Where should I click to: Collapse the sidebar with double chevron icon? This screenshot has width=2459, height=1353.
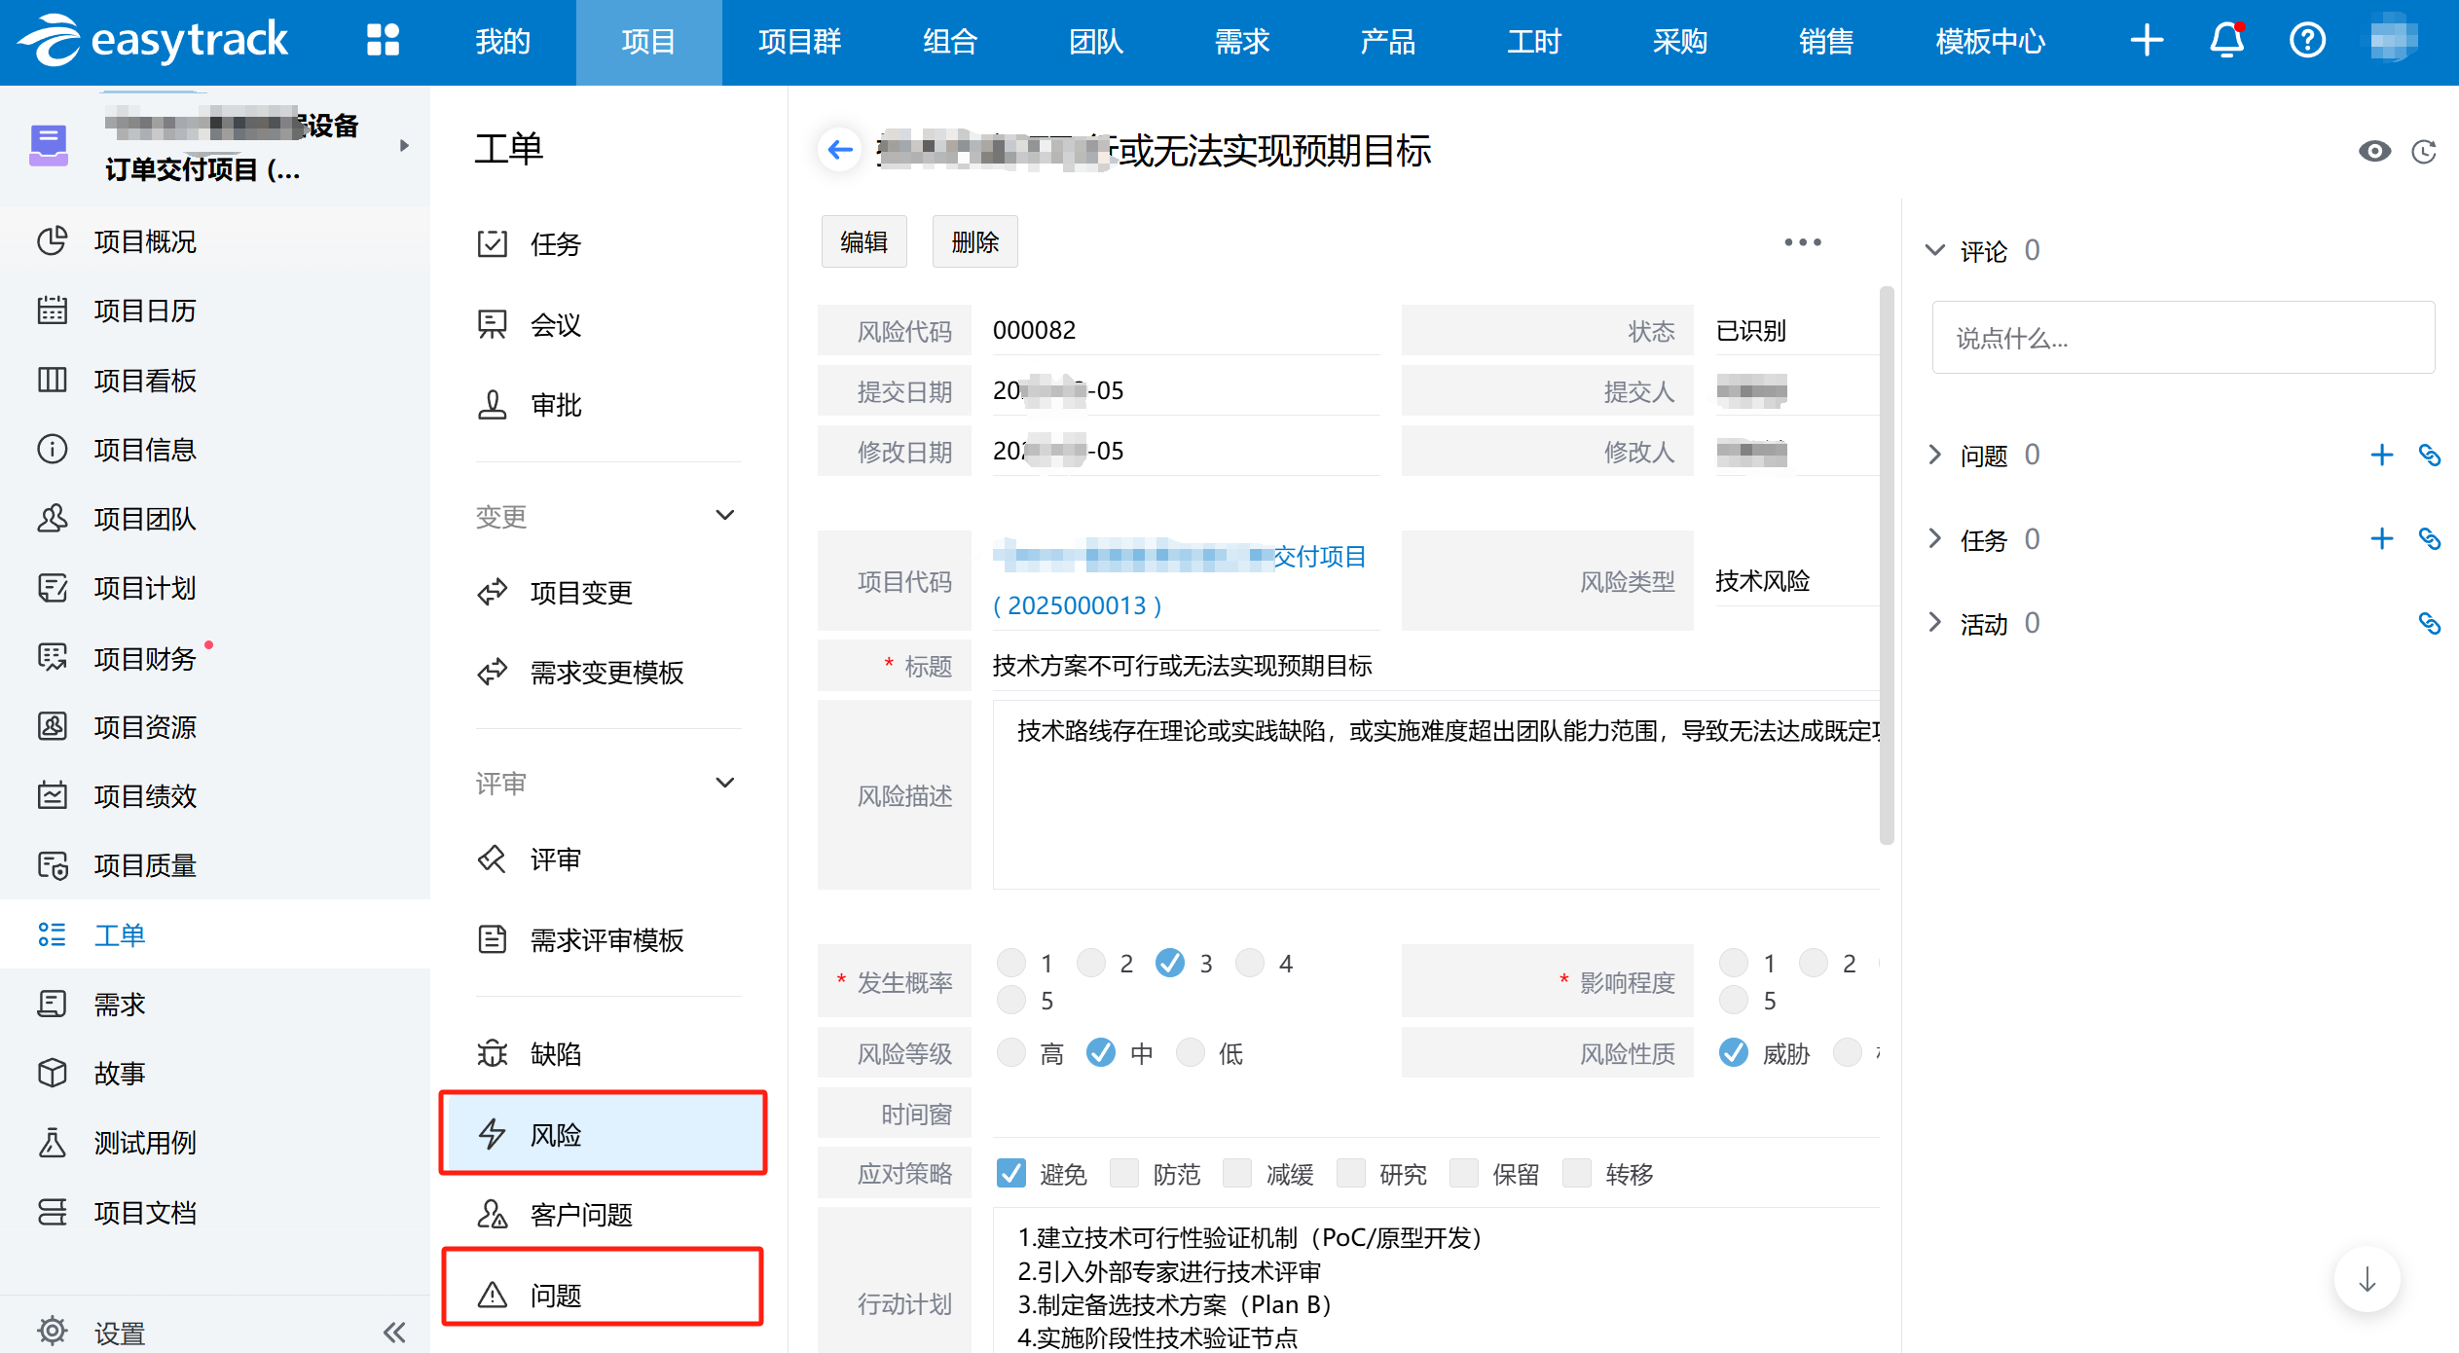tap(394, 1332)
